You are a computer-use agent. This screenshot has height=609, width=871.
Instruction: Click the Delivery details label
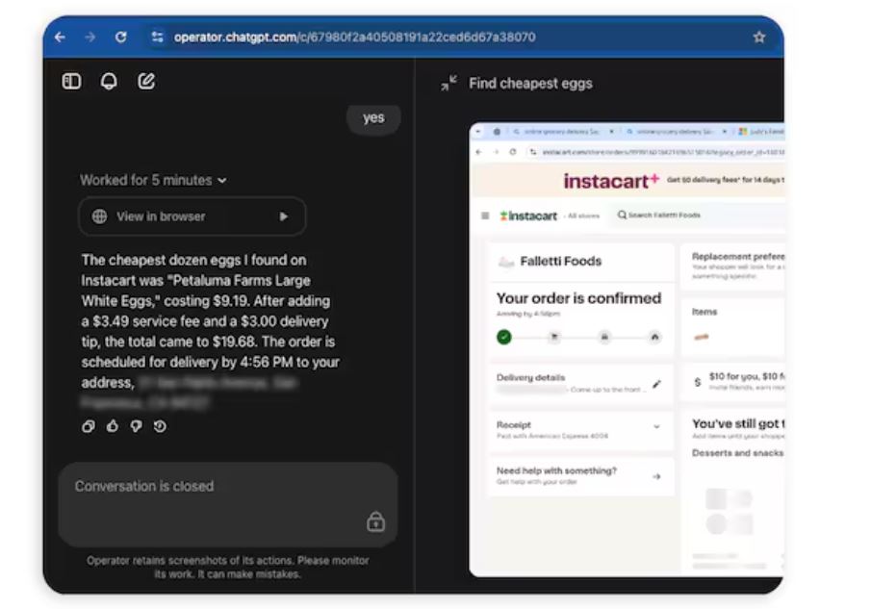[x=530, y=377]
